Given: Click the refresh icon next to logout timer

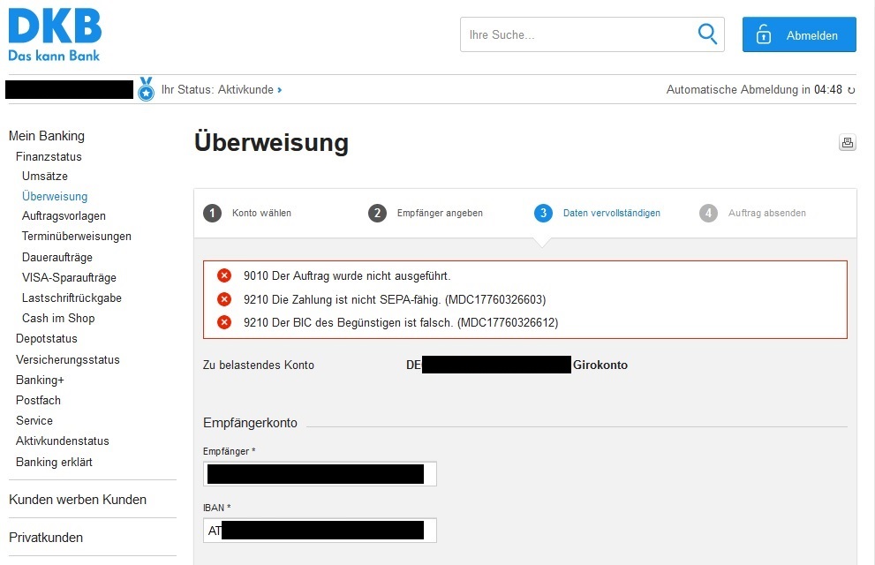Looking at the screenshot, I should [x=851, y=90].
